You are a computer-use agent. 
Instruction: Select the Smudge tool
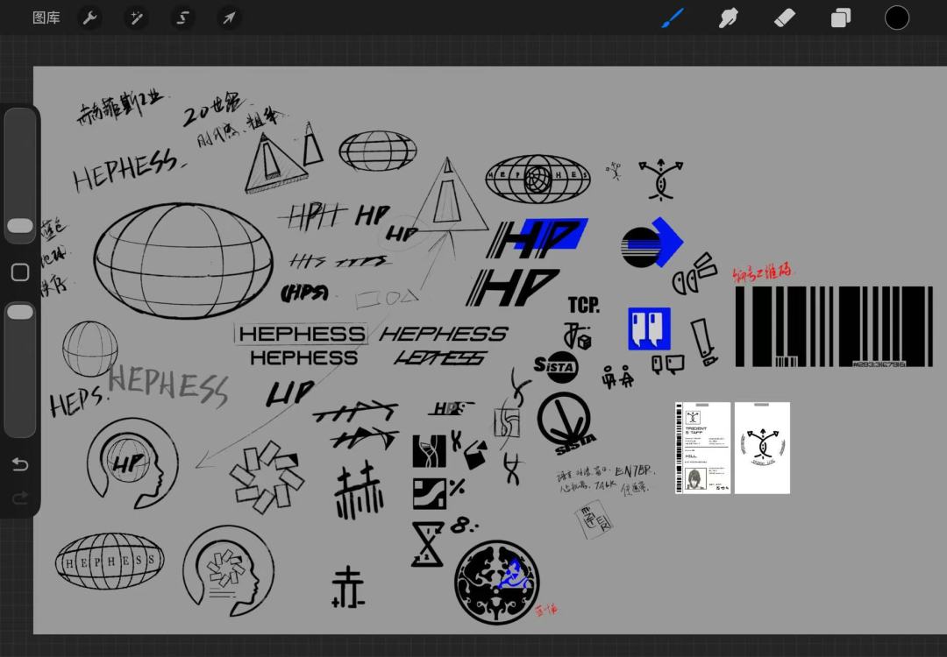click(729, 18)
